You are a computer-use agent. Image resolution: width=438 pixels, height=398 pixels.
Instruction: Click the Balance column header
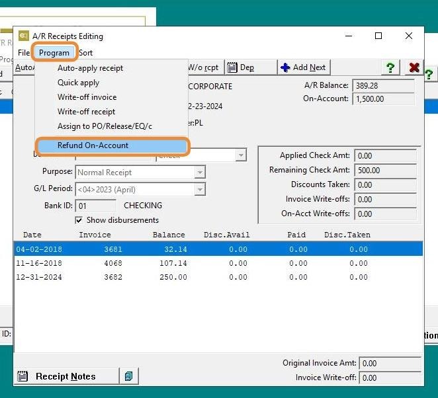[169, 235]
